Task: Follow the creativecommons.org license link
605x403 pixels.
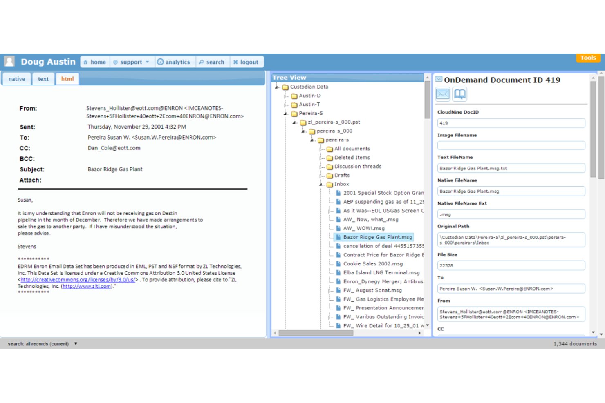Action: click(78, 280)
